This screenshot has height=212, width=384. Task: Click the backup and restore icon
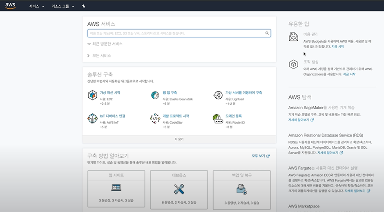coord(242,190)
